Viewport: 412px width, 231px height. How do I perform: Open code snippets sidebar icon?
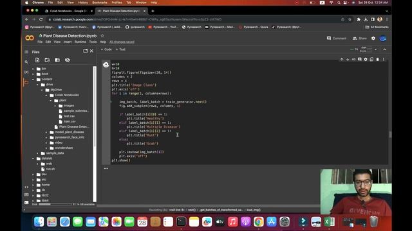(x=26, y=187)
